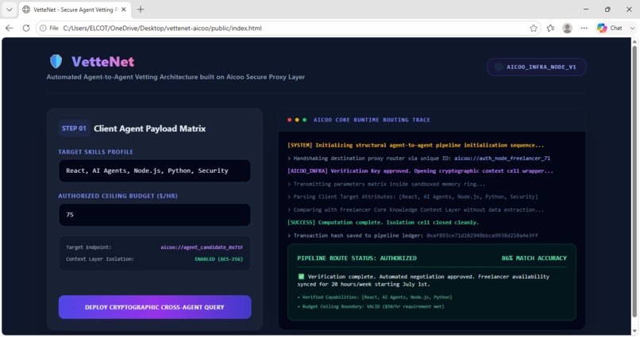Click the Client Agent Payload Matrix heading
The image size is (640, 337).
click(x=149, y=128)
